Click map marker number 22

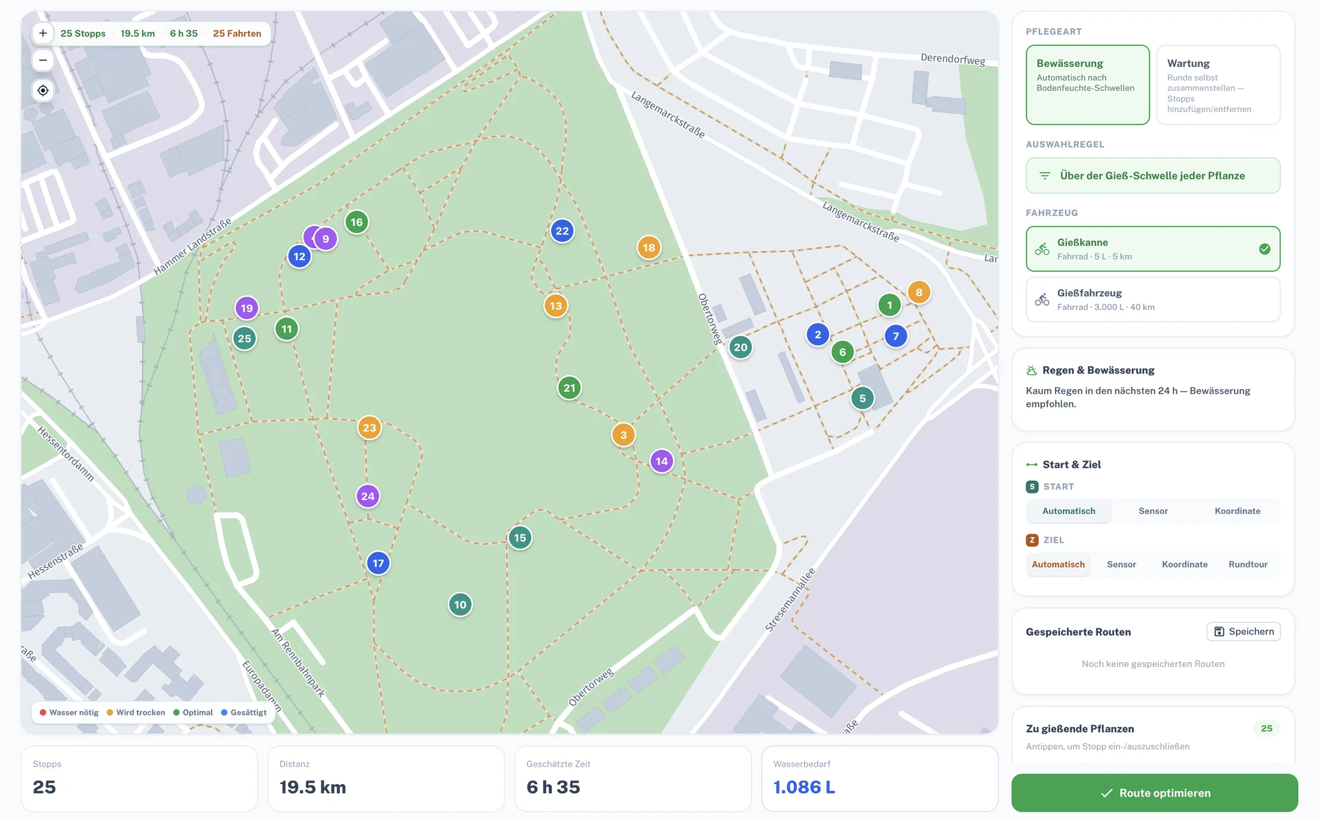[x=562, y=231]
